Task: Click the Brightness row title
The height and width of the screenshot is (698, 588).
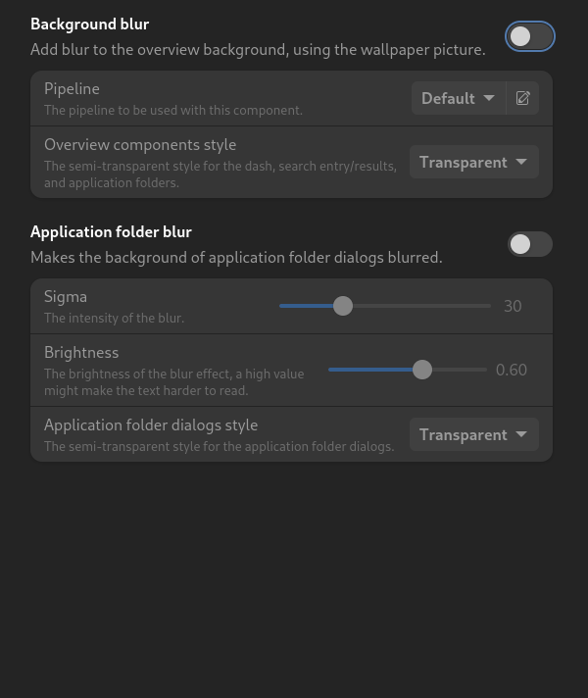Action: tap(81, 353)
